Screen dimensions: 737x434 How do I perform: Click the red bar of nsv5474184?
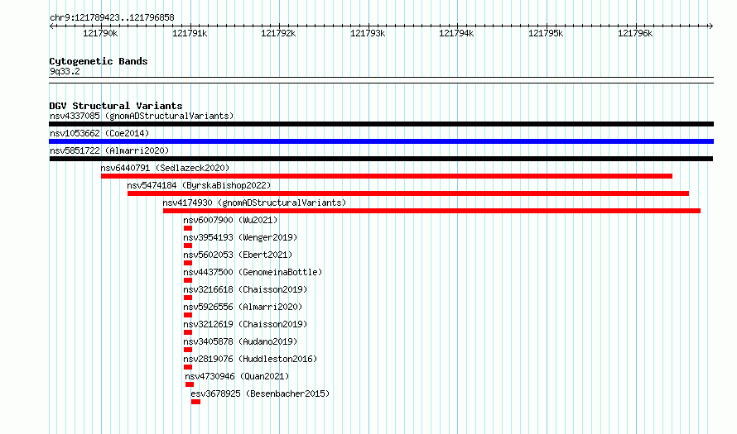408,193
